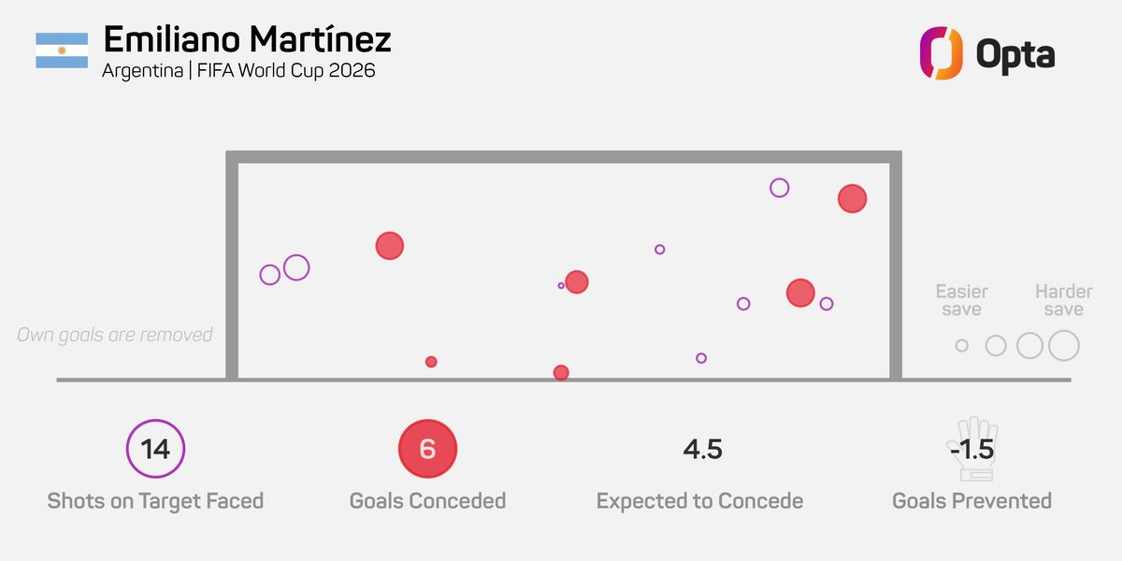Screen dimensions: 1122x561
Task: Click the Opta logo icon
Action: coord(941,53)
